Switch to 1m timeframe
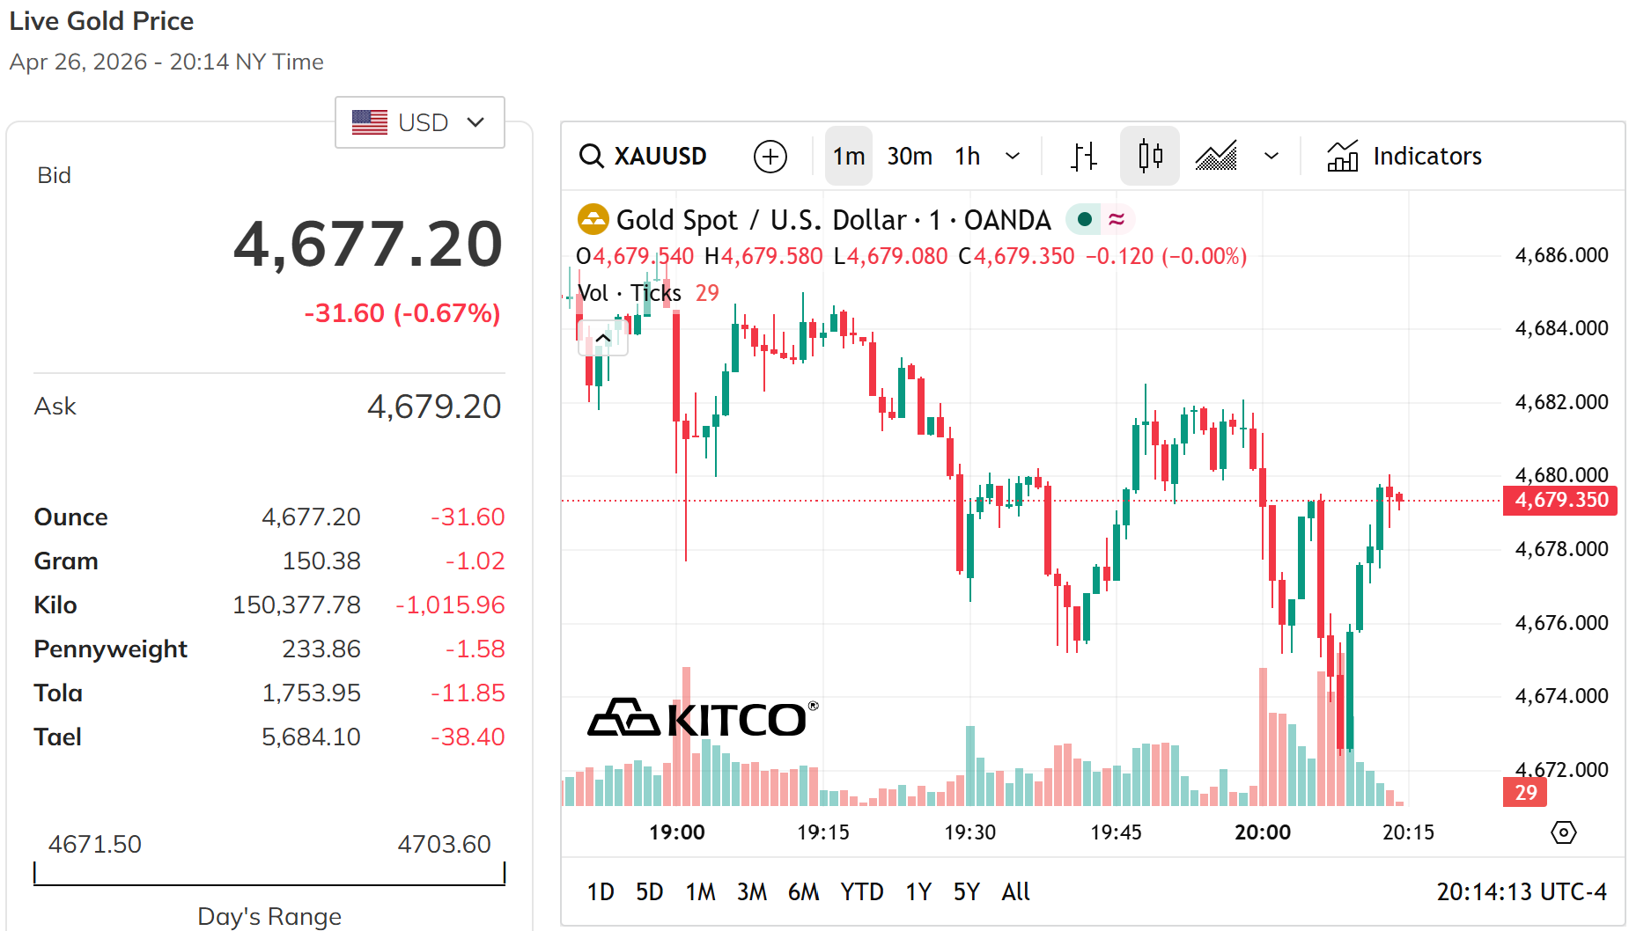 [849, 157]
